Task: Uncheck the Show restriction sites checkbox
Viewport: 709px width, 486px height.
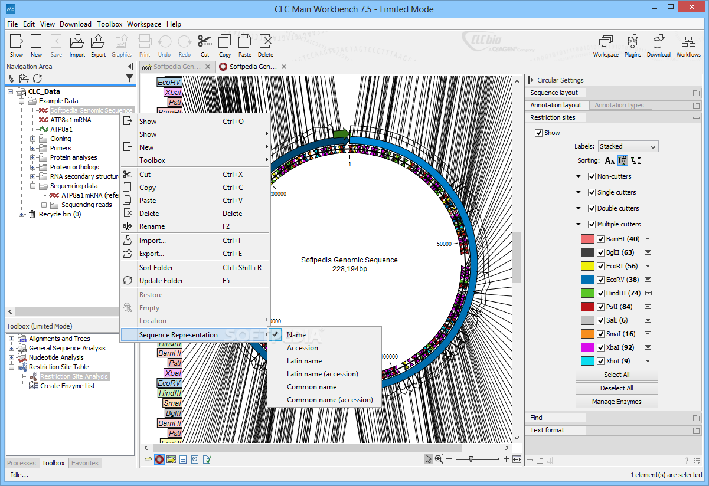Action: (x=538, y=133)
